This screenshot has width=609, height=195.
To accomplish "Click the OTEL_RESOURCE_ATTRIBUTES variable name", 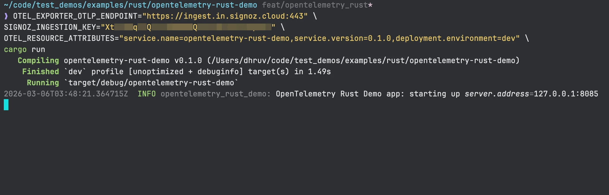I will [x=59, y=38].
